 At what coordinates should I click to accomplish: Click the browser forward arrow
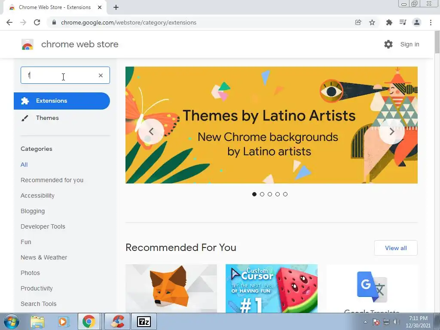coord(23,22)
